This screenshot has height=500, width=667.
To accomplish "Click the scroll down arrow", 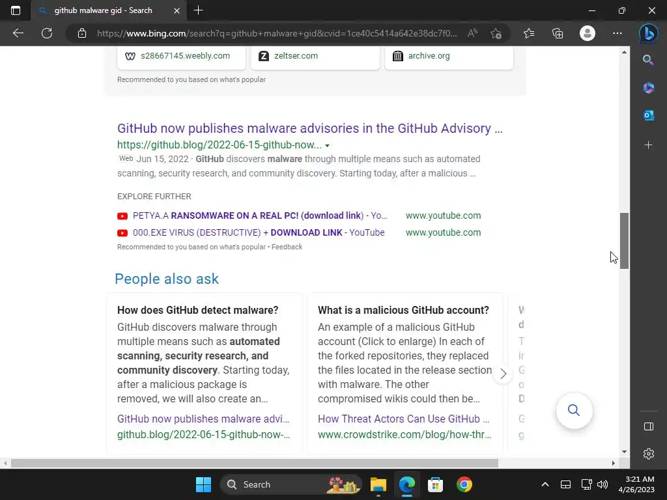I will (624, 452).
